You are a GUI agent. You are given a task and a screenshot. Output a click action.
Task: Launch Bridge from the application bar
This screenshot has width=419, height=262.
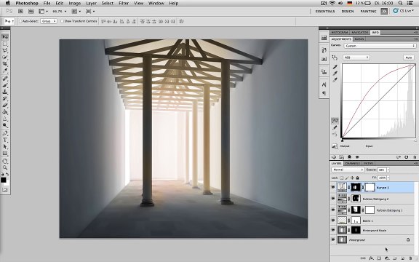(x=20, y=11)
